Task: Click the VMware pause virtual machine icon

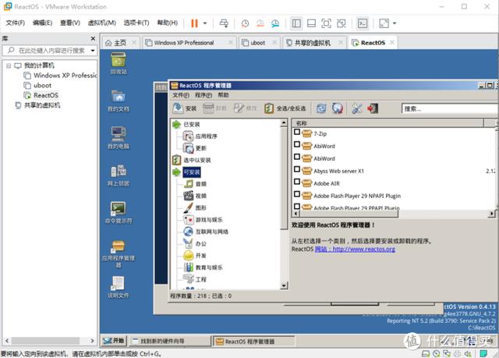Action: 194,23
